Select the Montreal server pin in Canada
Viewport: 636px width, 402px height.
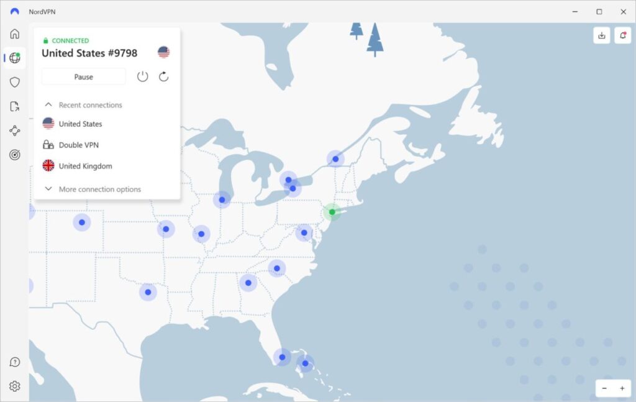(x=335, y=159)
